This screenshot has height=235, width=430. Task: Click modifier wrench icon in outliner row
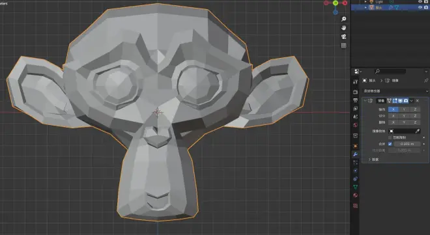(391, 8)
